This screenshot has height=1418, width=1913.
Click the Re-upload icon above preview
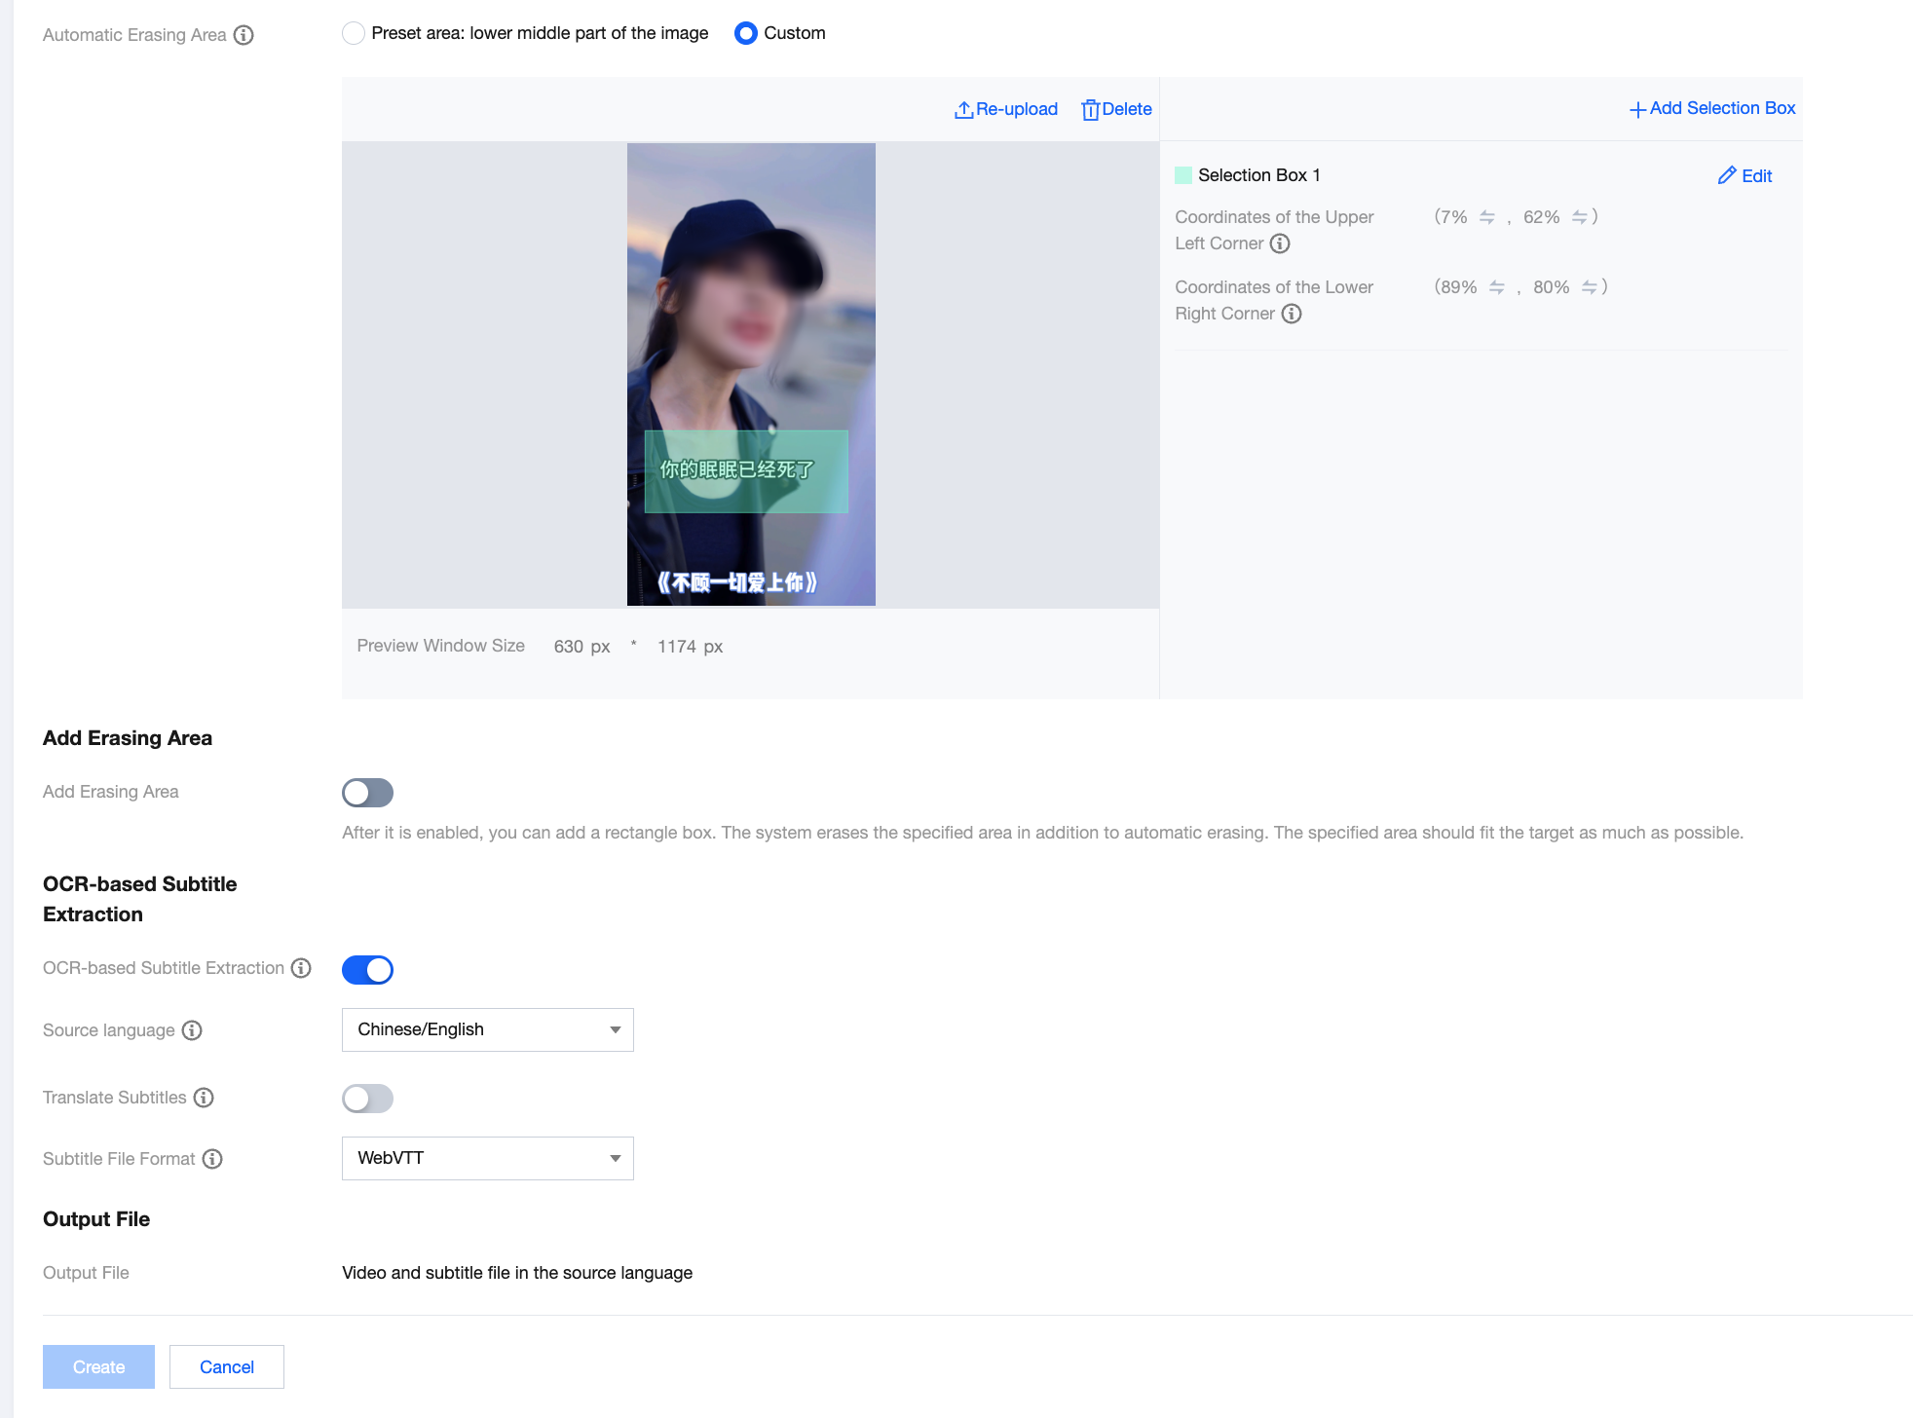pyautogui.click(x=963, y=110)
